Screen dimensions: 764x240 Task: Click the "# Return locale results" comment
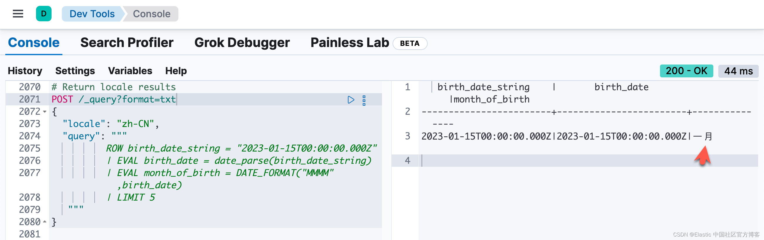click(x=114, y=87)
